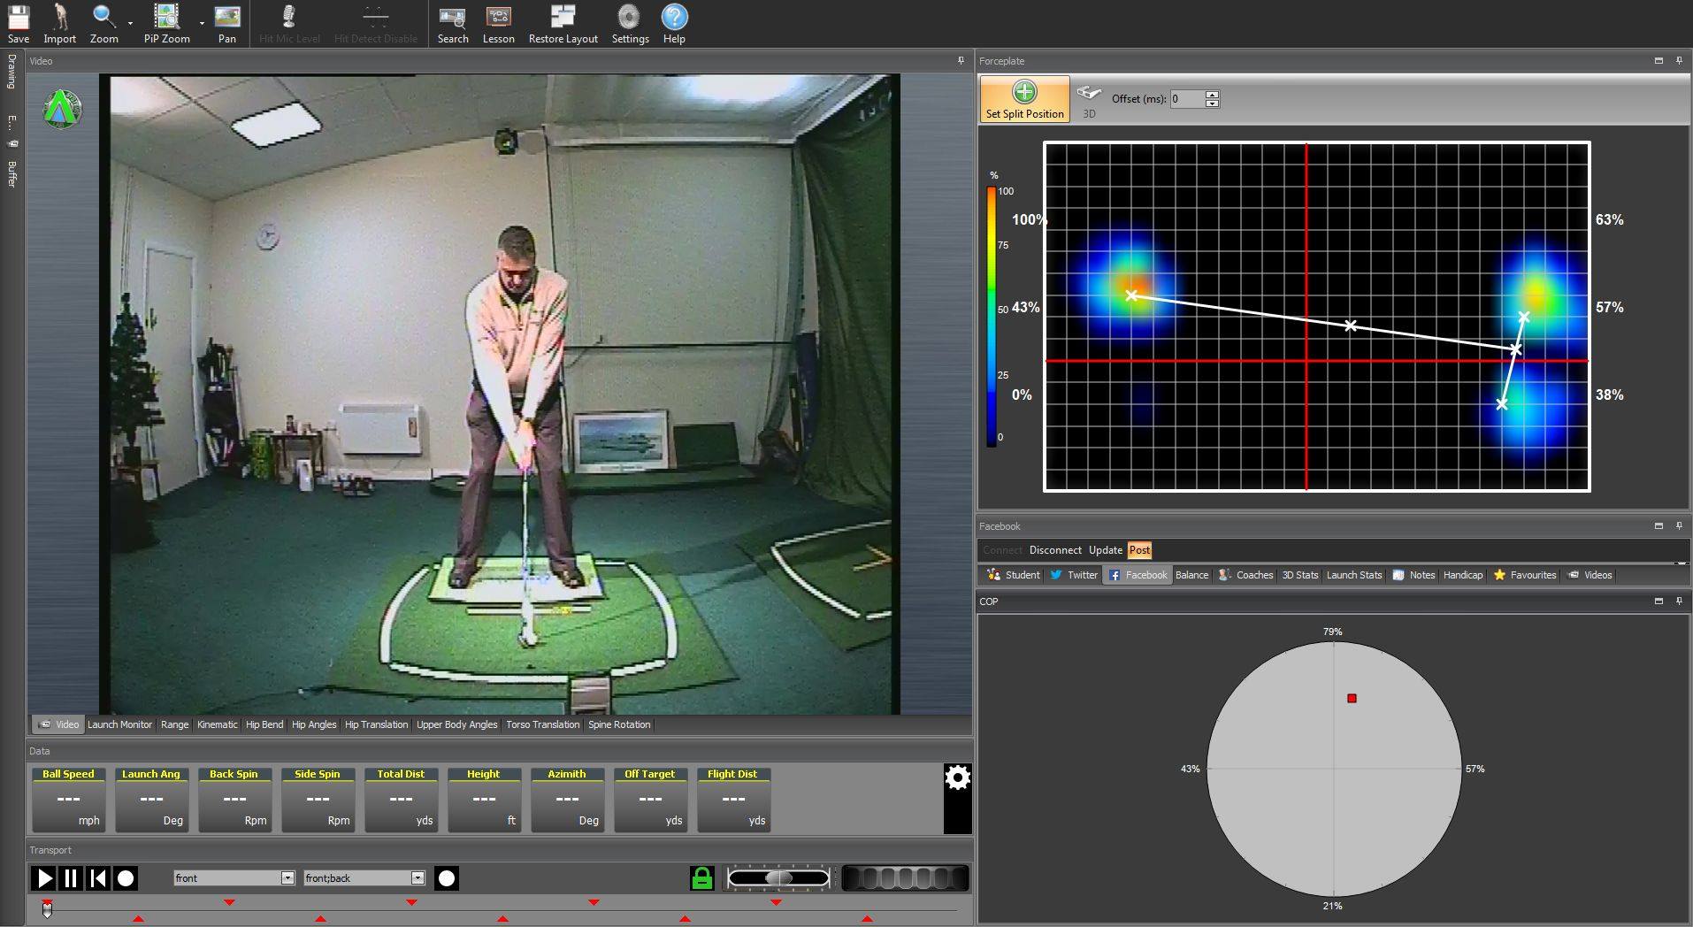Open the 'front' camera dropdown

(287, 877)
